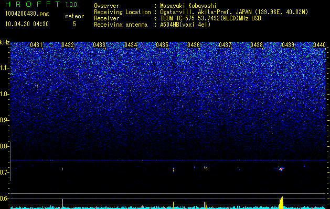Viewport: 330px width, 209px height.
Task: Click the 1.0 kHz axis label
Action: (x=4, y=94)
